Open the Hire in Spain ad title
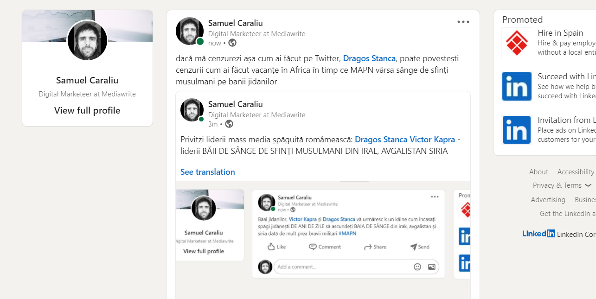 coord(560,33)
